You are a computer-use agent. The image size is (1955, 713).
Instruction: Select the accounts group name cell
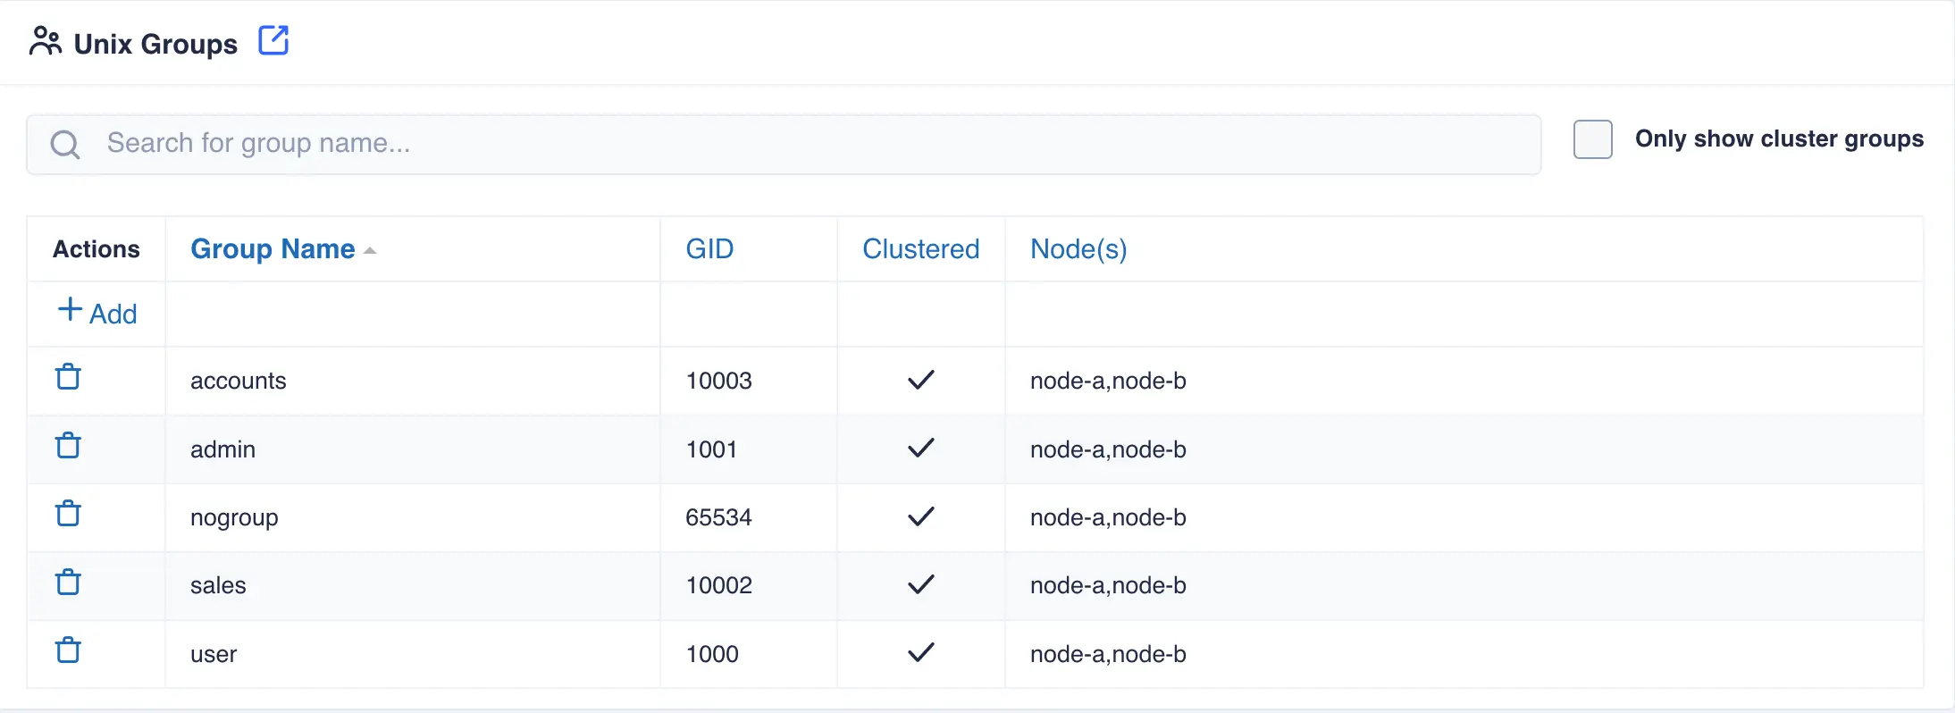coord(239,381)
